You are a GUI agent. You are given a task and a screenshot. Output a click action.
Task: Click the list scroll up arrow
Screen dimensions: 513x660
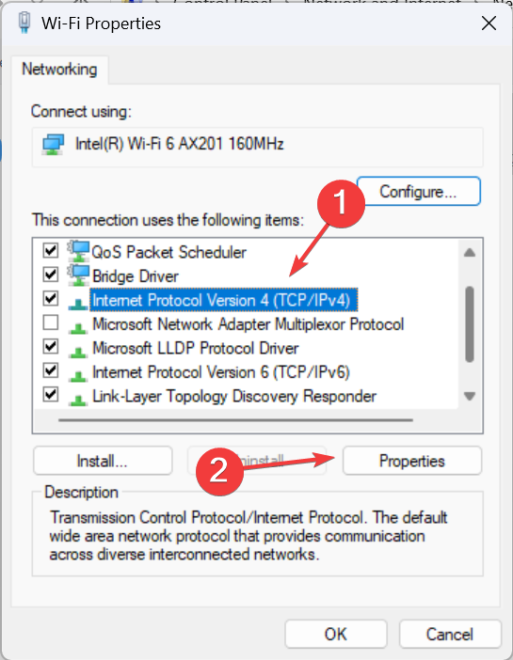[470, 253]
